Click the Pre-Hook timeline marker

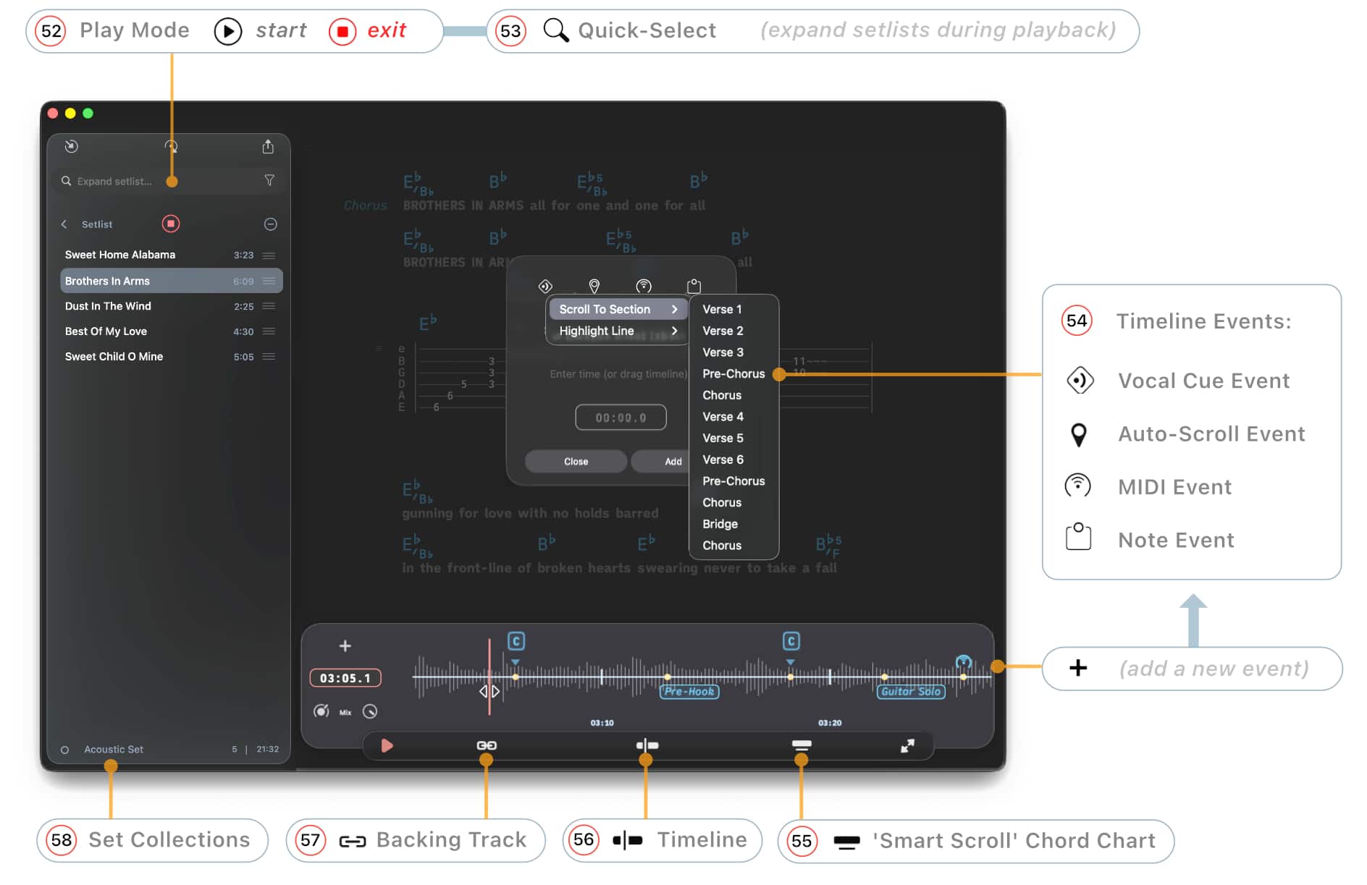point(689,691)
